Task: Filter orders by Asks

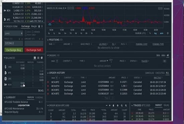Action: (x=163, y=55)
